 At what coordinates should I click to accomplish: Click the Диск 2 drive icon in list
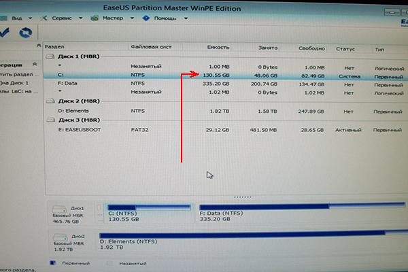point(50,101)
